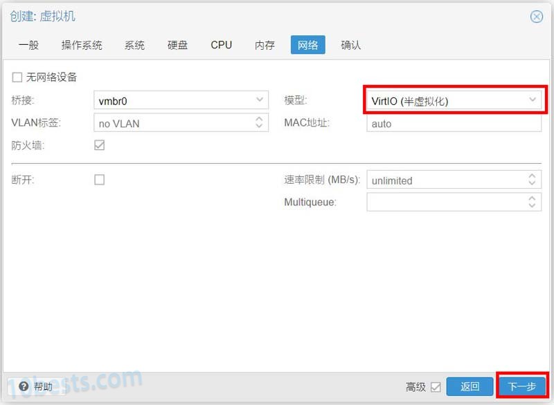Click the 下一步 next button
The height and width of the screenshot is (405, 554).
pyautogui.click(x=522, y=386)
